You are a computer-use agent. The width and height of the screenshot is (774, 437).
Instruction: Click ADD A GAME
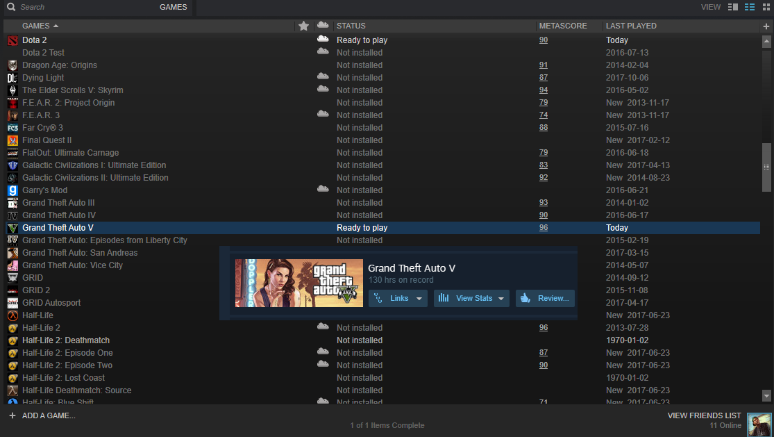tap(49, 415)
